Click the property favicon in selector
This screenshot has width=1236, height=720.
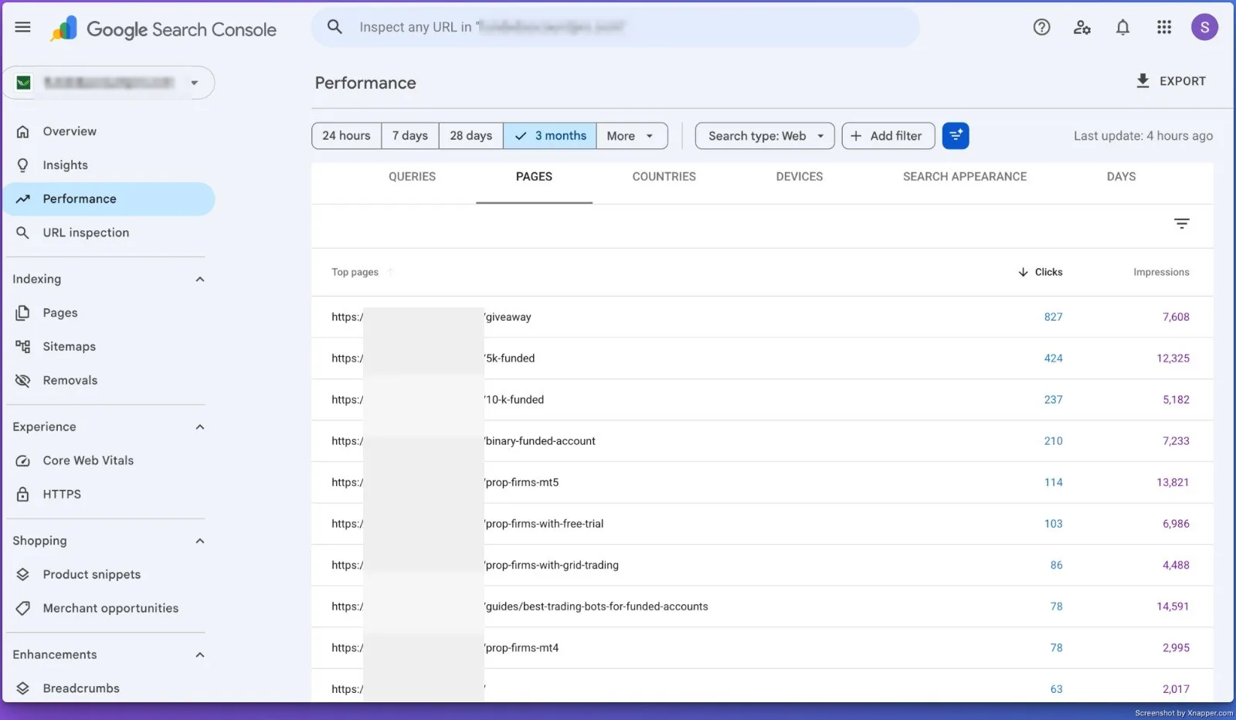tap(24, 83)
